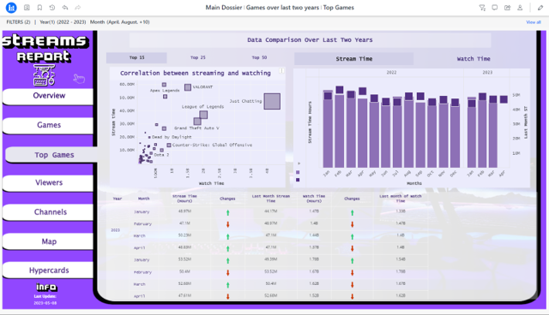Viewport: 549px width, 315px height.
Task: Click the Last Month Stream Time header
Action: (x=271, y=199)
